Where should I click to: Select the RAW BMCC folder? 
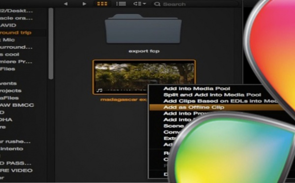coord(17,105)
